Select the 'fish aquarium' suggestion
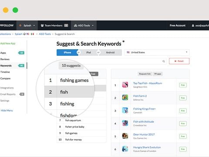This screenshot has height=157, width=209. (x=73, y=120)
